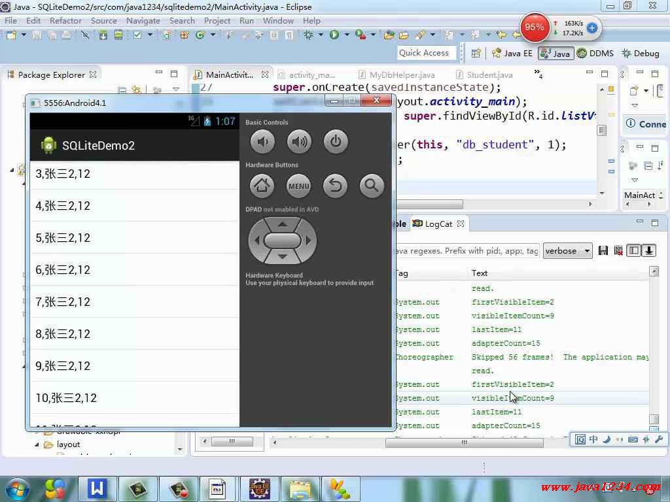Tap the emulator MENU hardware button
670x502 pixels.
click(298, 186)
